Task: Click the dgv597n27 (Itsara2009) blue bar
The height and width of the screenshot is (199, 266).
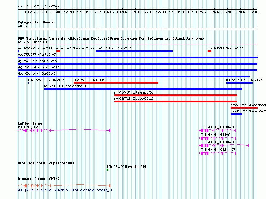Action: [x=137, y=64]
